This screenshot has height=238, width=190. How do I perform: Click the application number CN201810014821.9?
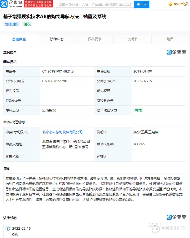pos(58,71)
